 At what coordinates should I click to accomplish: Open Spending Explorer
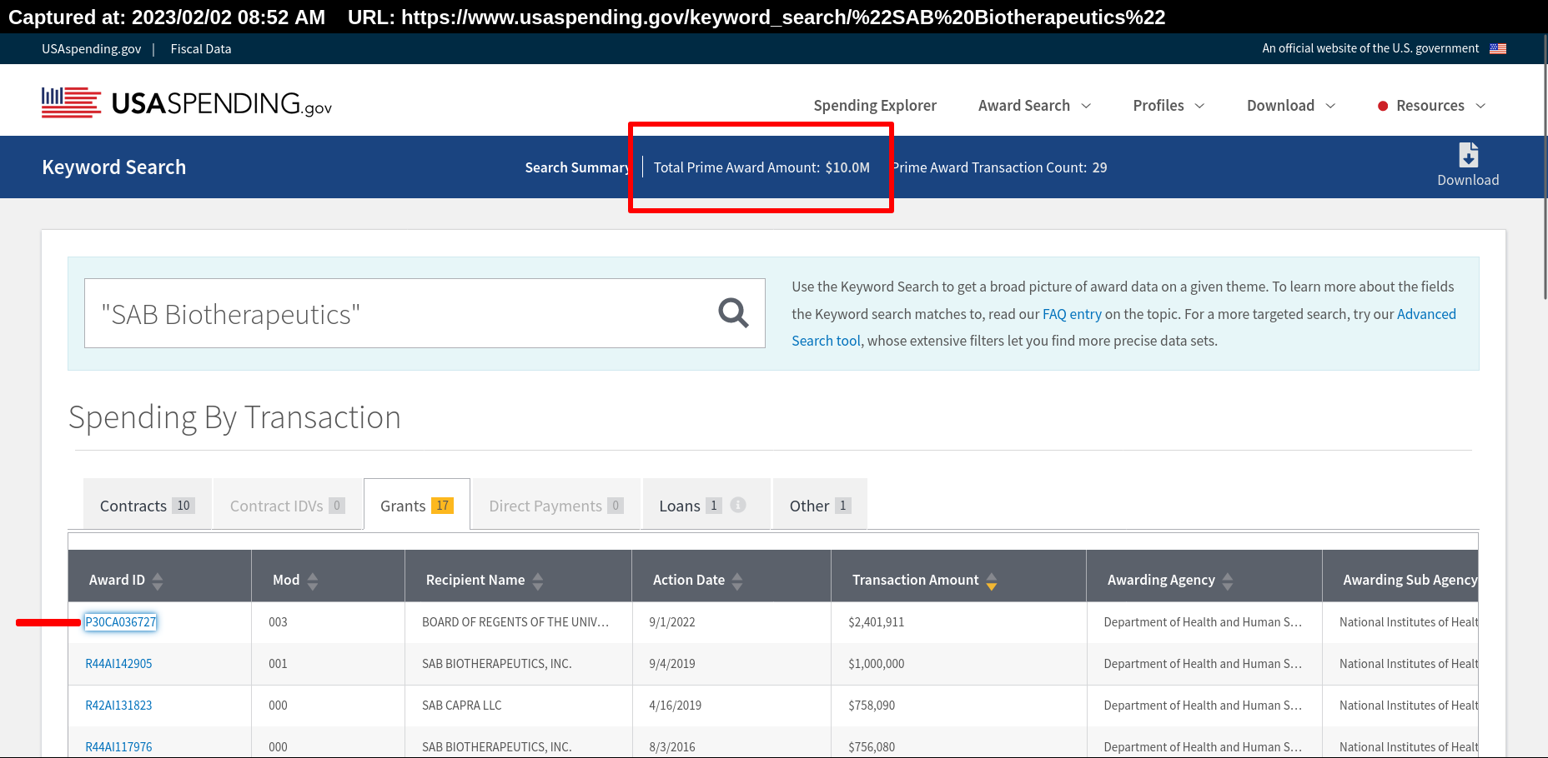875,106
